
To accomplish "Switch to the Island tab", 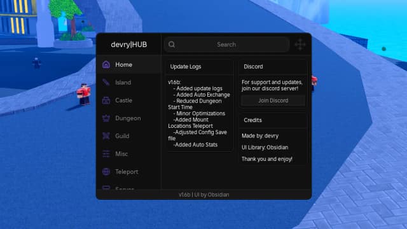I will coord(128,82).
